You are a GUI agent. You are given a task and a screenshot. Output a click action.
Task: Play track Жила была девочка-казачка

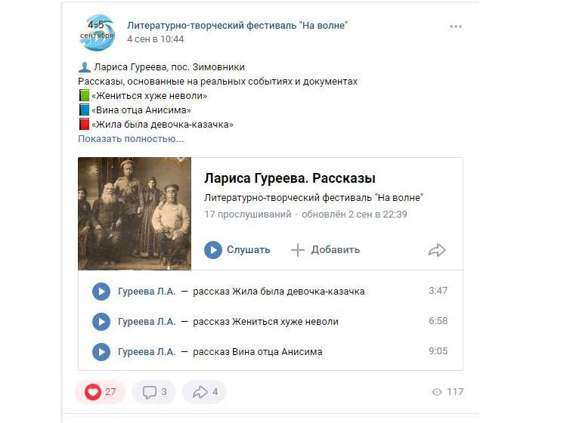pyautogui.click(x=101, y=292)
